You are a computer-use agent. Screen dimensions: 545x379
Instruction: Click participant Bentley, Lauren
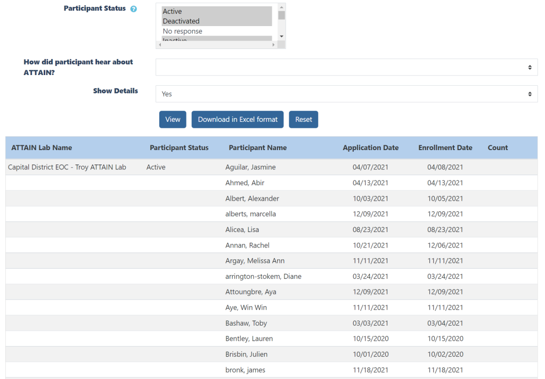(x=246, y=339)
